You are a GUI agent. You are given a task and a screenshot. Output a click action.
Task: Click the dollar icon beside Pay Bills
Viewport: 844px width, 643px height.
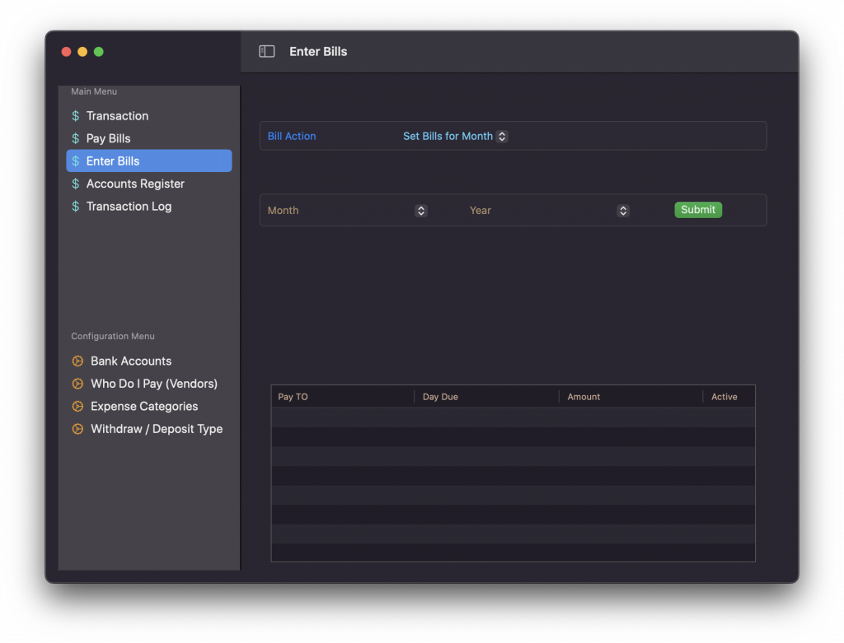76,138
